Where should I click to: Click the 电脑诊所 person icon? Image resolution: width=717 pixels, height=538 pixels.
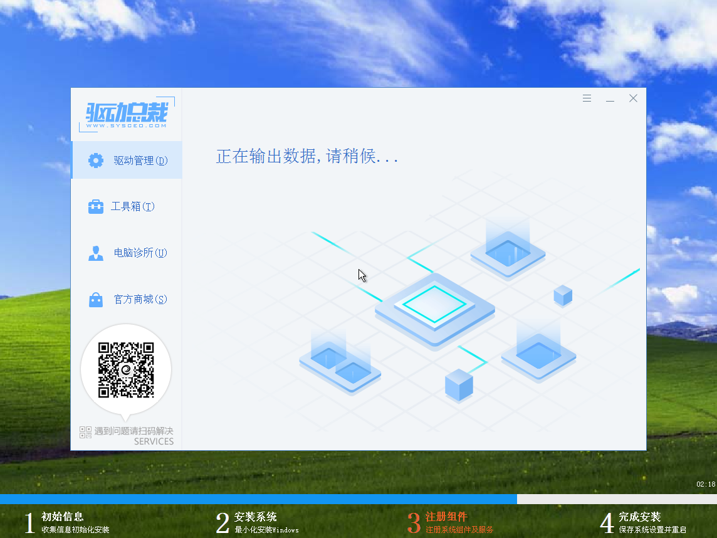(95, 253)
